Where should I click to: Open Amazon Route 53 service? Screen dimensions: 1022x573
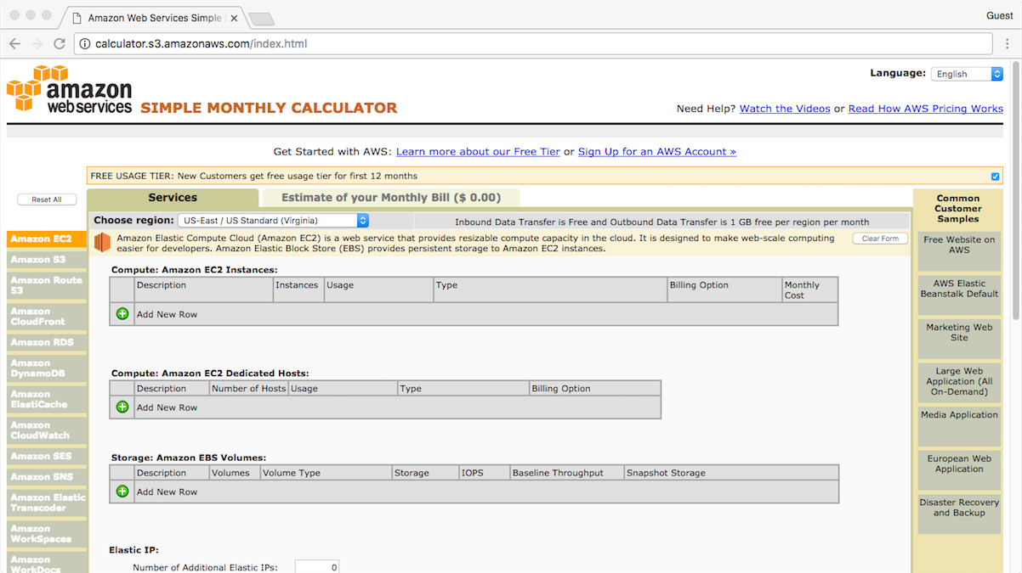[x=47, y=285]
